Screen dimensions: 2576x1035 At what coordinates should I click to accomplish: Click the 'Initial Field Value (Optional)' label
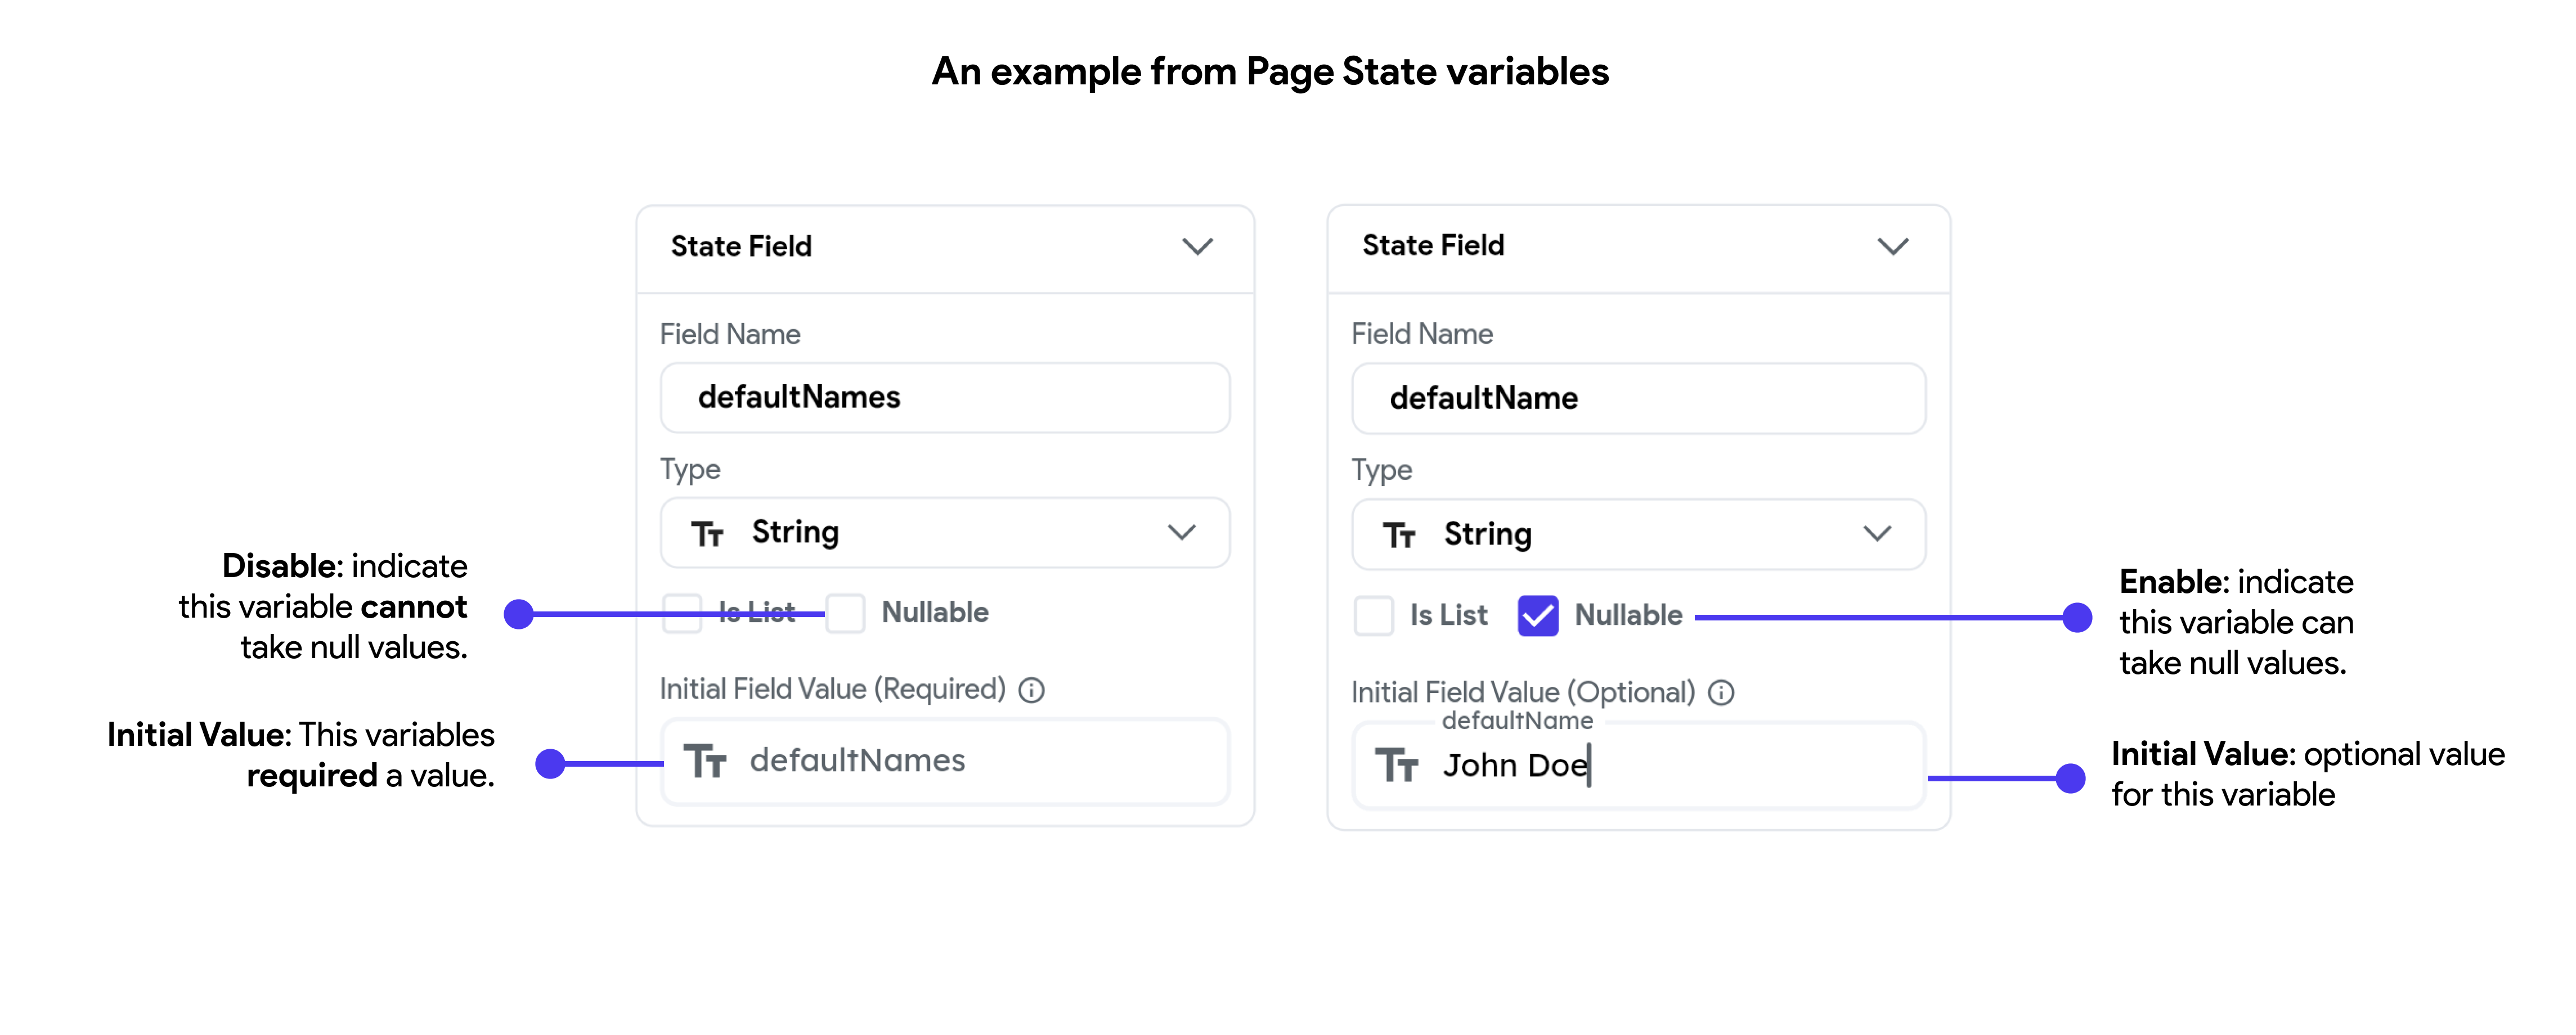[1523, 693]
